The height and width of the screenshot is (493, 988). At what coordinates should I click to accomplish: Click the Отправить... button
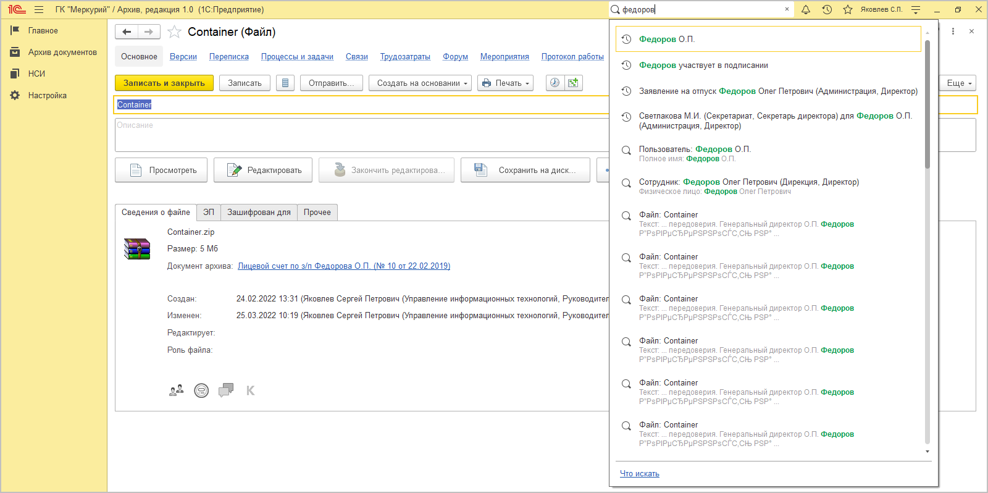(x=332, y=83)
